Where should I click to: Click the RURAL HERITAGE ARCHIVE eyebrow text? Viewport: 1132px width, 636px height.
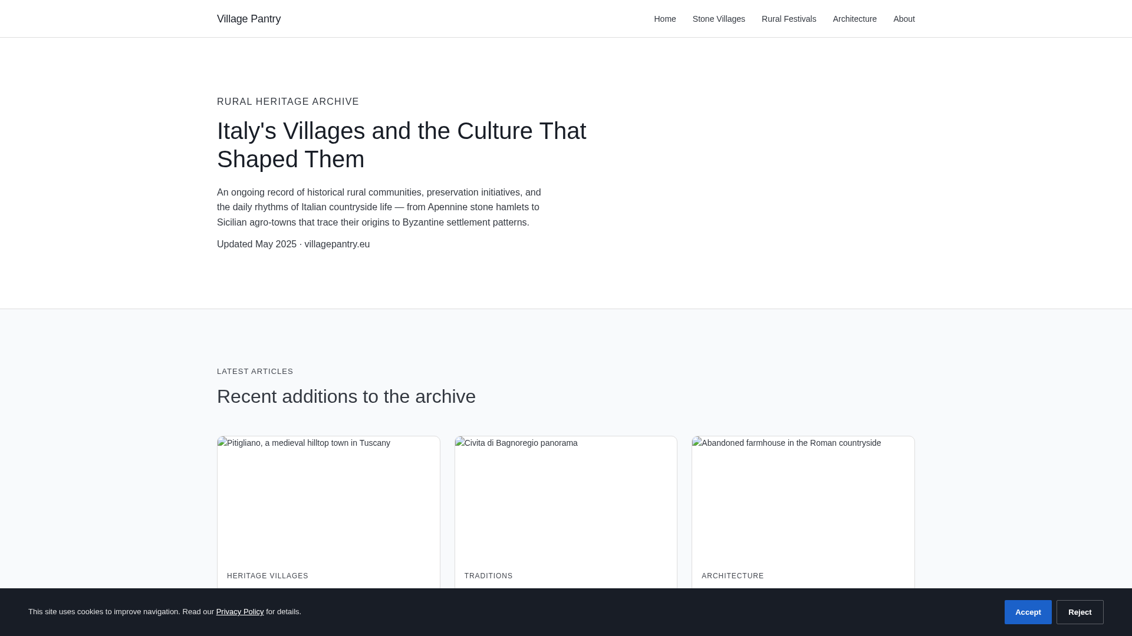point(288,102)
